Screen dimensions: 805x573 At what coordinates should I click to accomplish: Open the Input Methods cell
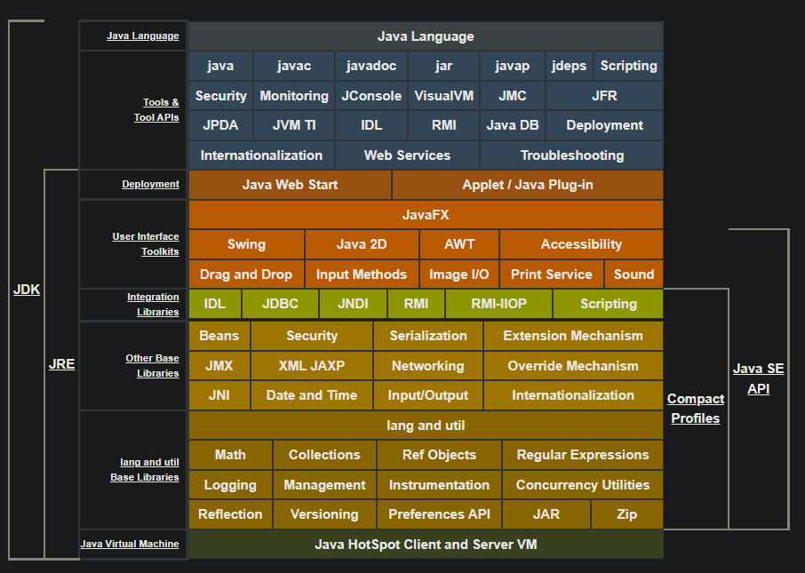362,275
